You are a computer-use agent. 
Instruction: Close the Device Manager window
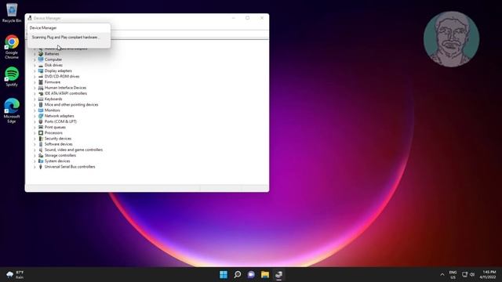[261, 18]
